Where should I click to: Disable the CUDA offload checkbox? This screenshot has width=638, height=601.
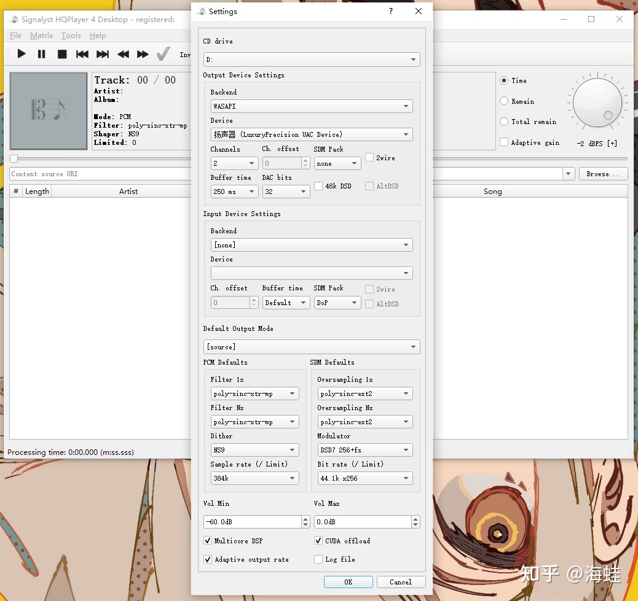(x=318, y=541)
